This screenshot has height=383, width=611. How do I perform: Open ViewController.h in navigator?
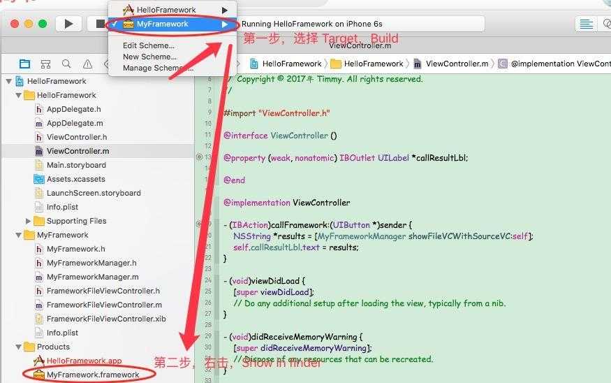pos(77,137)
